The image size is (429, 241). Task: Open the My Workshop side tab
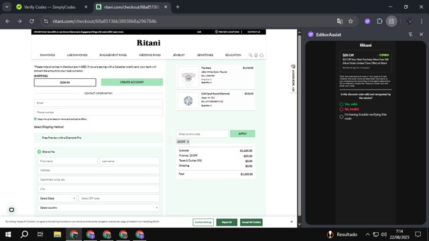pyautogui.click(x=293, y=79)
